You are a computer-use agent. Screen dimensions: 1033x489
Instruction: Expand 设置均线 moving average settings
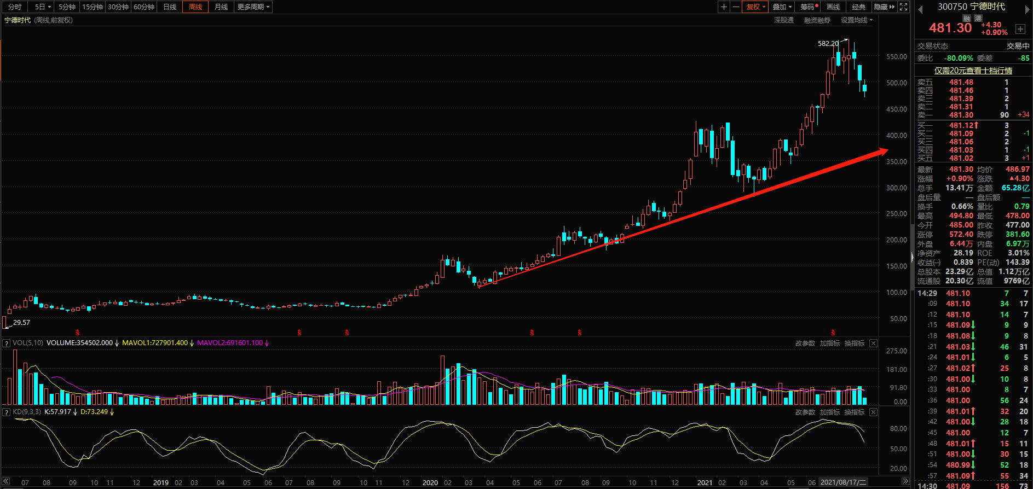(x=857, y=20)
